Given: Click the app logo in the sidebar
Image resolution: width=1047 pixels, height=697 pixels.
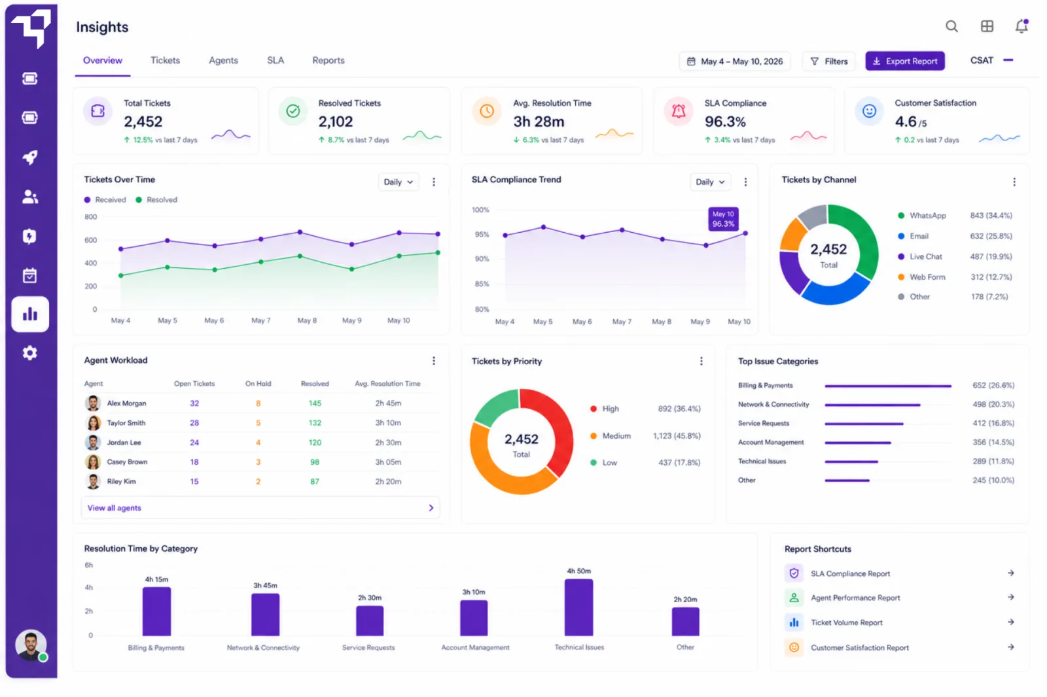Looking at the screenshot, I should [31, 28].
